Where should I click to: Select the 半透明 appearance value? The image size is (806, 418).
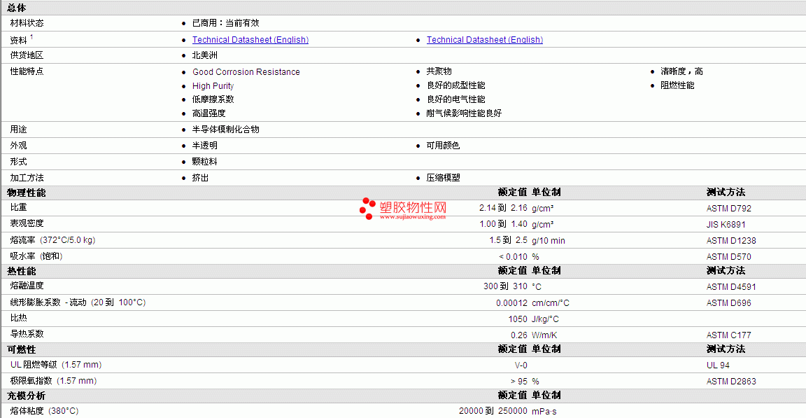pyautogui.click(x=204, y=146)
